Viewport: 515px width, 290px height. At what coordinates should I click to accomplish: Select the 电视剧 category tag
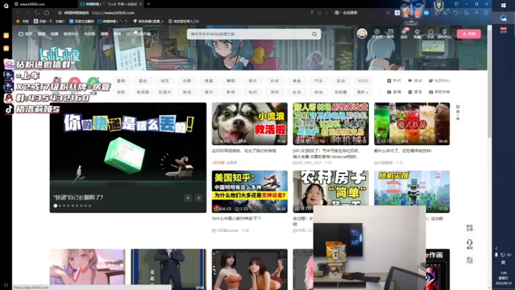click(143, 92)
